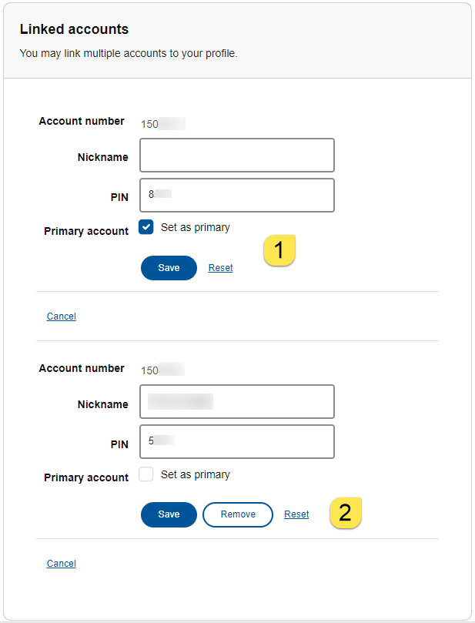This screenshot has height=623, width=475.
Task: Cancel editing the second account
Action: point(61,563)
